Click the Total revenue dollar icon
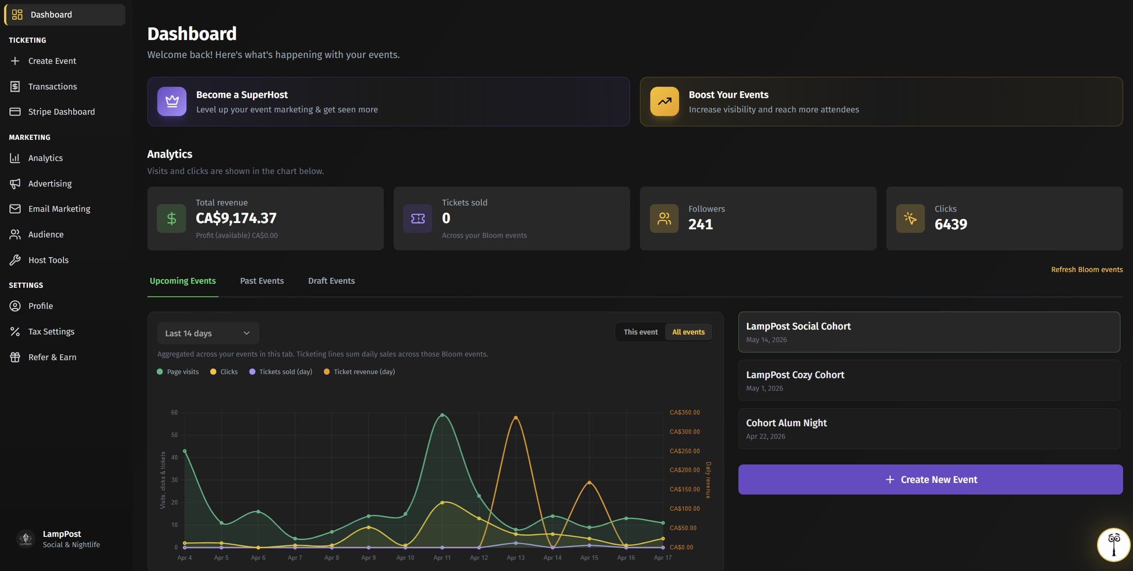Viewport: 1133px width, 571px height. [171, 219]
